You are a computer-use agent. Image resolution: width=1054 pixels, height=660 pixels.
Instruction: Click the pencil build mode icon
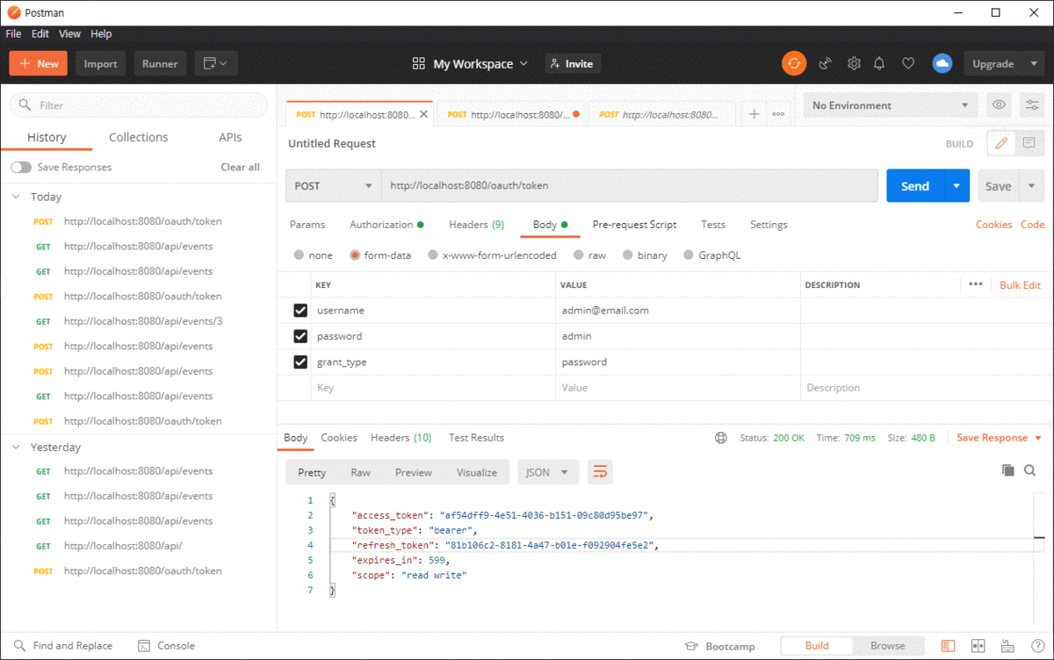tap(1001, 143)
